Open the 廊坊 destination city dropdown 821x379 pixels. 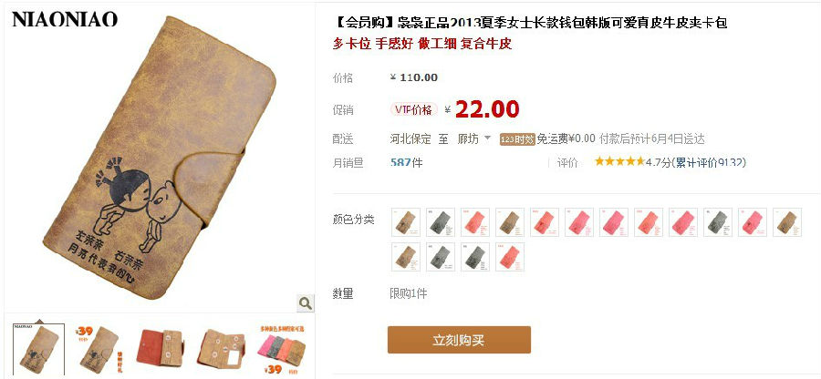[x=473, y=139]
